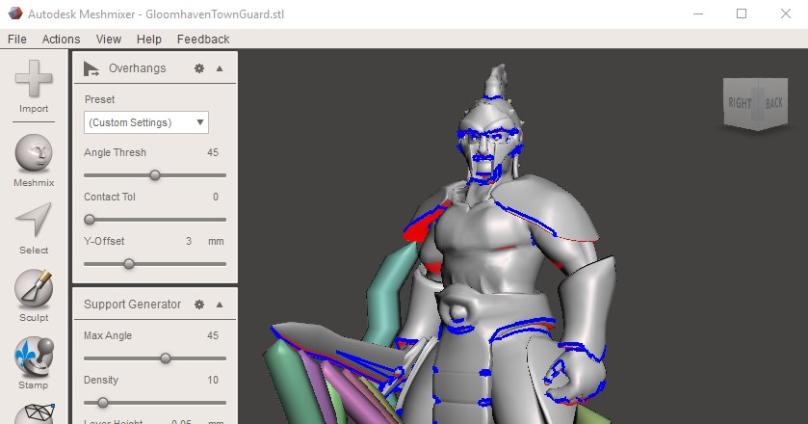Click the Max Angle slider handle
The height and width of the screenshot is (424, 808).
[x=166, y=358]
